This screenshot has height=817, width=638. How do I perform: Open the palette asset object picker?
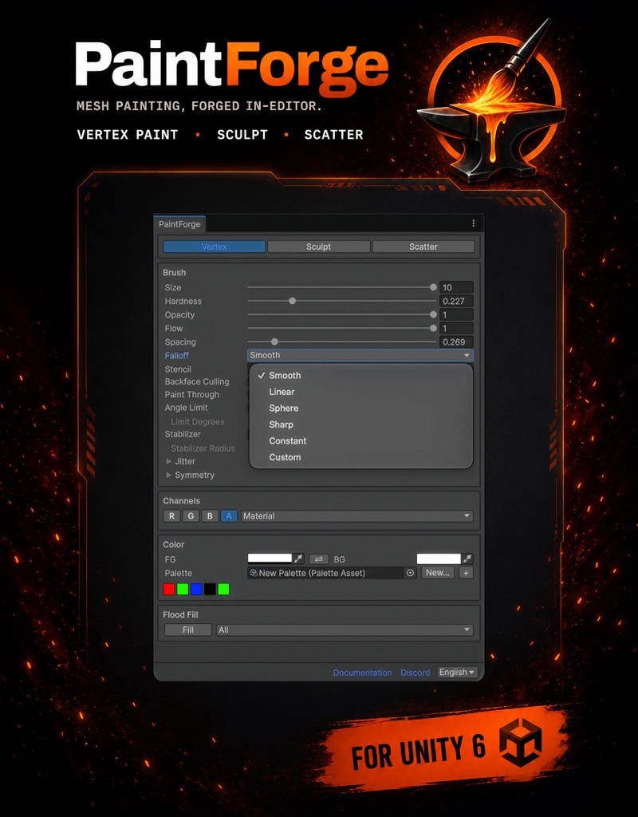point(411,573)
